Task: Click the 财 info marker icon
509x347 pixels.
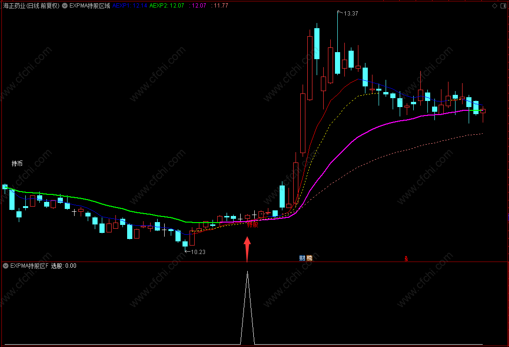Action: click(302, 258)
